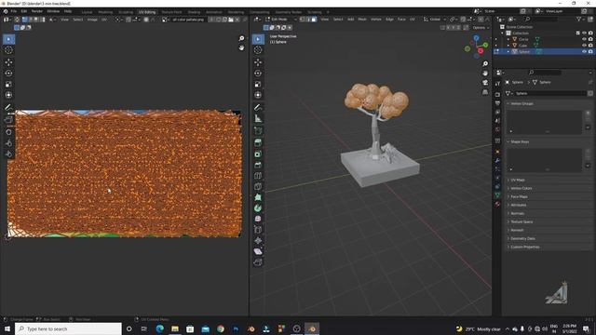The image size is (596, 335).
Task: Open the Global transform orientation dropdown
Action: (x=435, y=19)
